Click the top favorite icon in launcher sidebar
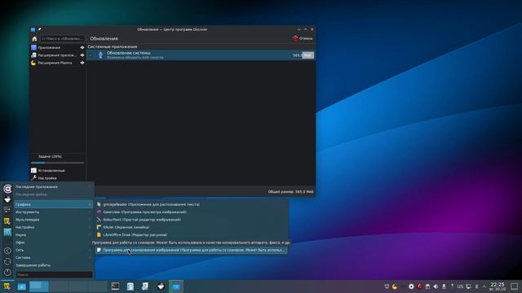The height and width of the screenshot is (293, 522). pos(7,189)
